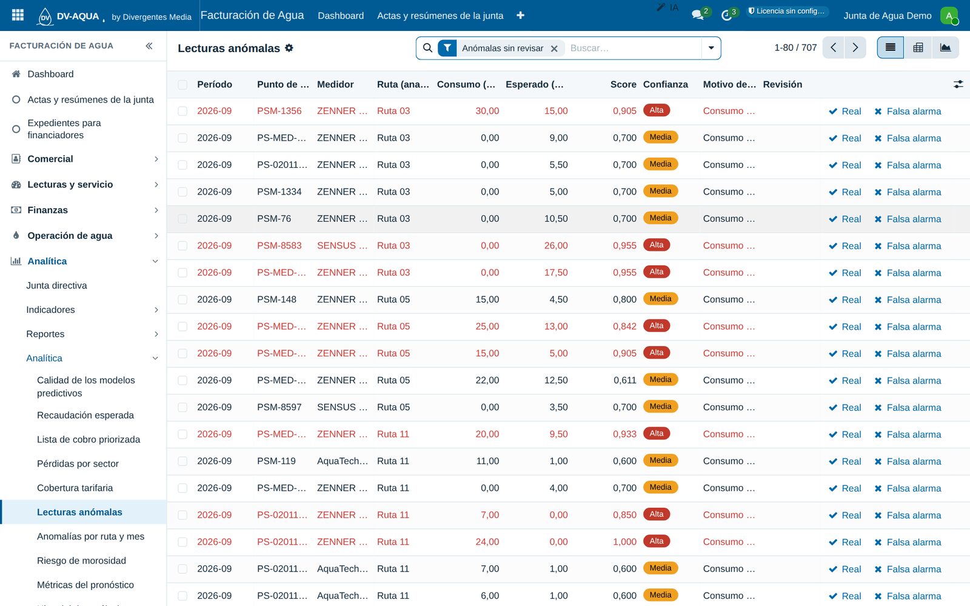Toggle the select-all header checkbox

pyautogui.click(x=182, y=85)
